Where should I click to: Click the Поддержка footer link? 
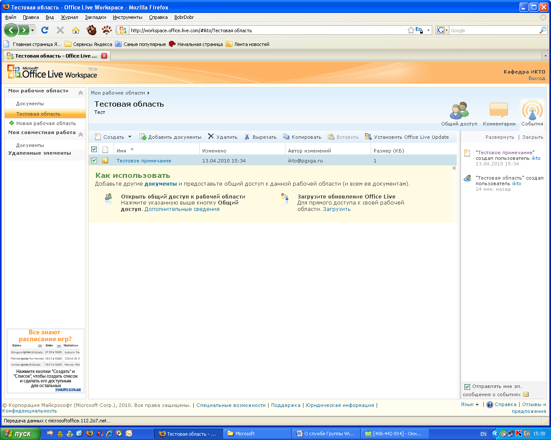tap(286, 405)
